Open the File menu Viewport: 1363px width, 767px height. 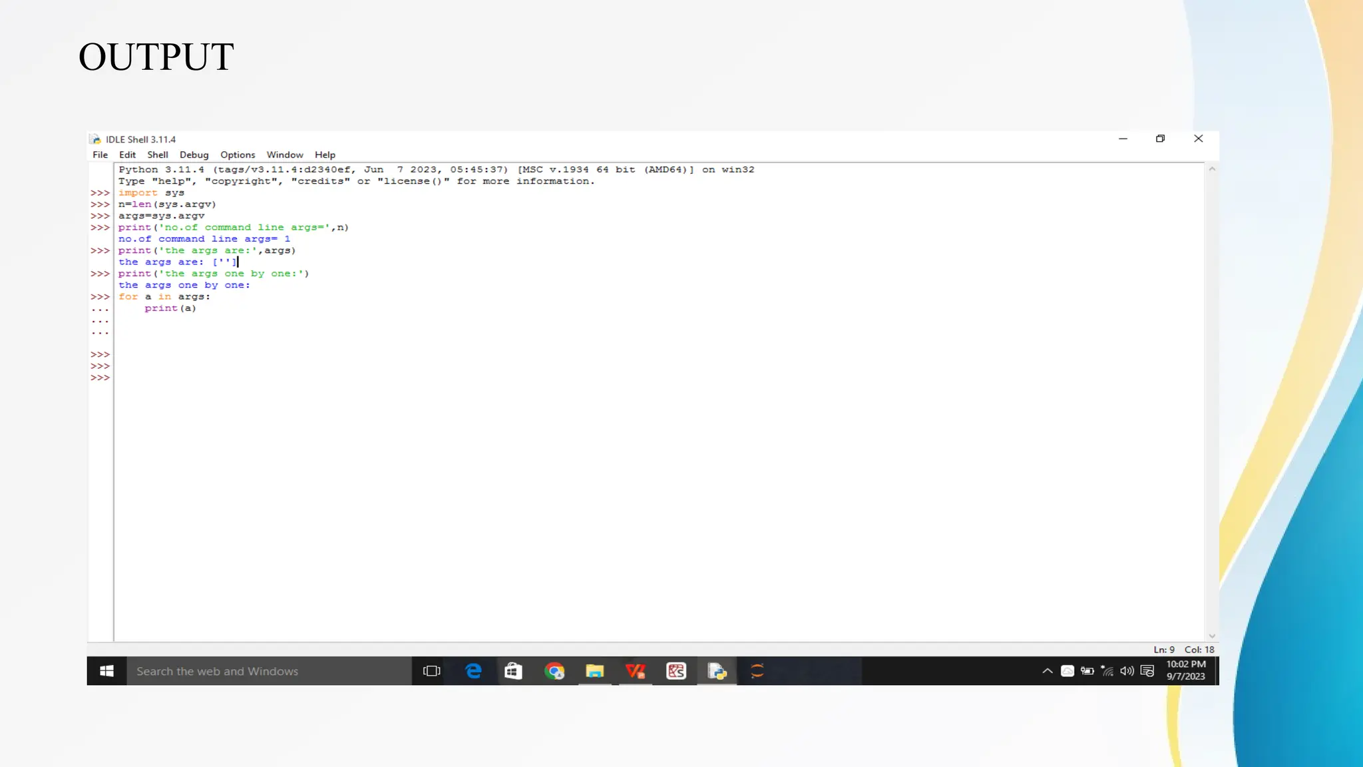pyautogui.click(x=100, y=154)
